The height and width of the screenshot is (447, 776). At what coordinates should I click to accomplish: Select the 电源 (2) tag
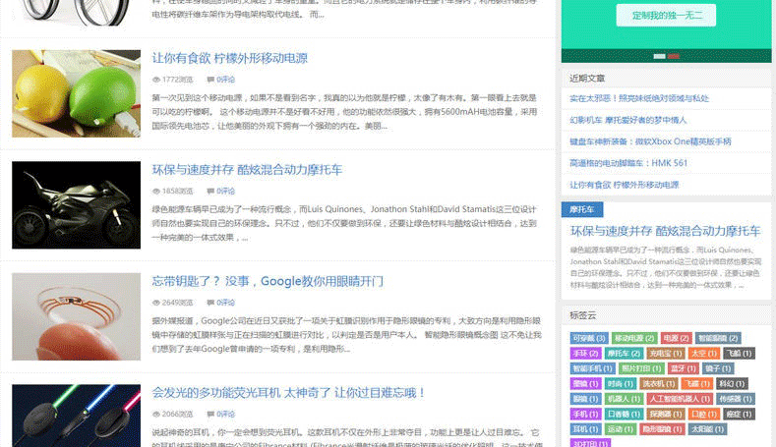pos(676,338)
